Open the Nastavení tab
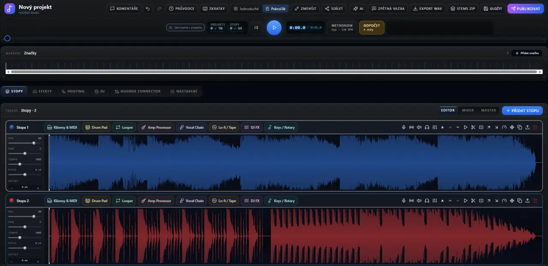 [184, 91]
